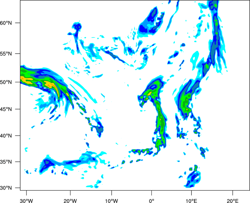Viewport: 250px width, 203px height.
Task: Click the 20°W longitude label
Action: 70,201
